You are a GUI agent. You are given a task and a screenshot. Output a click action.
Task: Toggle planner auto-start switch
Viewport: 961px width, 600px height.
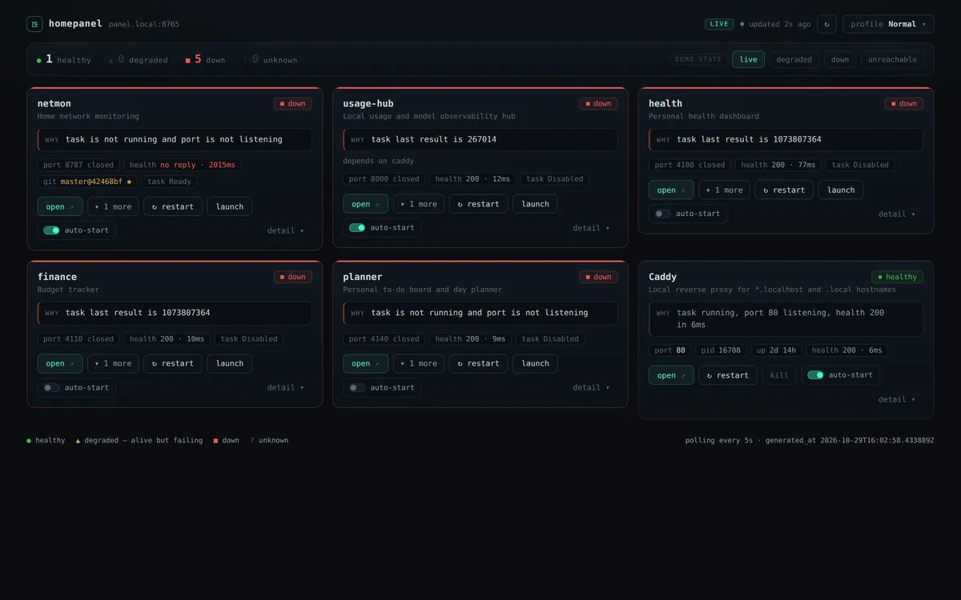pos(357,387)
